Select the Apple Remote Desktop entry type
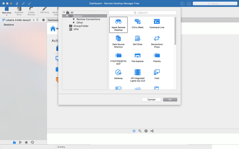239x149 pixels. 118,25
